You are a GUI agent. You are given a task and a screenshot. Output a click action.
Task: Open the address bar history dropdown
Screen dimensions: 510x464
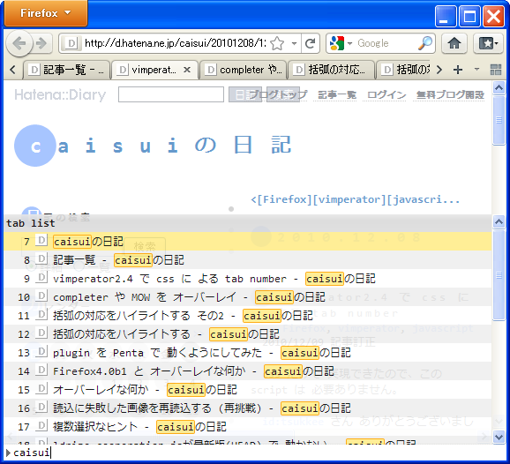tap(294, 43)
